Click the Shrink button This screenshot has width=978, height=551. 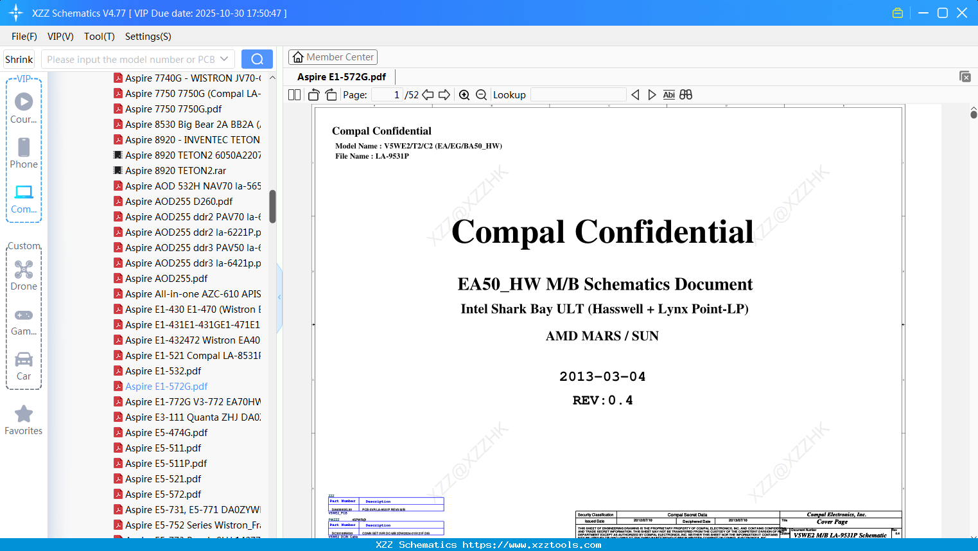[x=19, y=59]
